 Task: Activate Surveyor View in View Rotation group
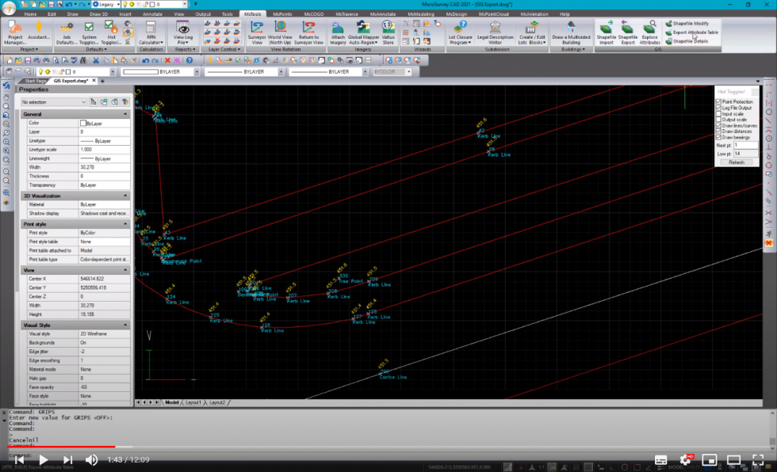coord(255,32)
